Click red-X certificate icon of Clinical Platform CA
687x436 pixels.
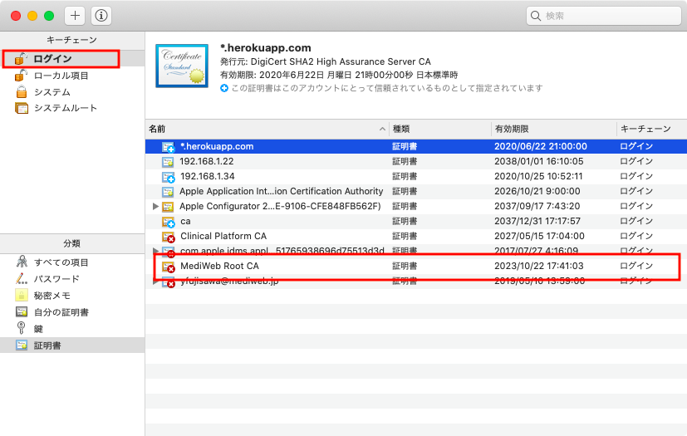[169, 237]
